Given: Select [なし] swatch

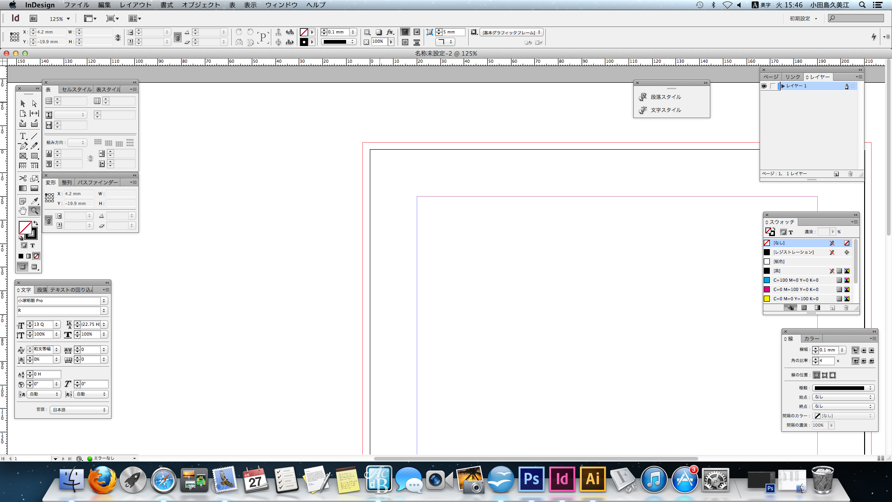Looking at the screenshot, I should (x=807, y=243).
